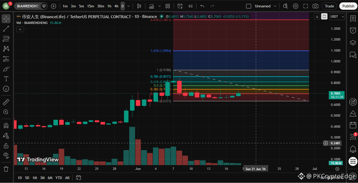Expand the indicator favorites dropdown arrow
Image resolution: width=358 pixels, height=183 pixels.
click(x=160, y=6)
